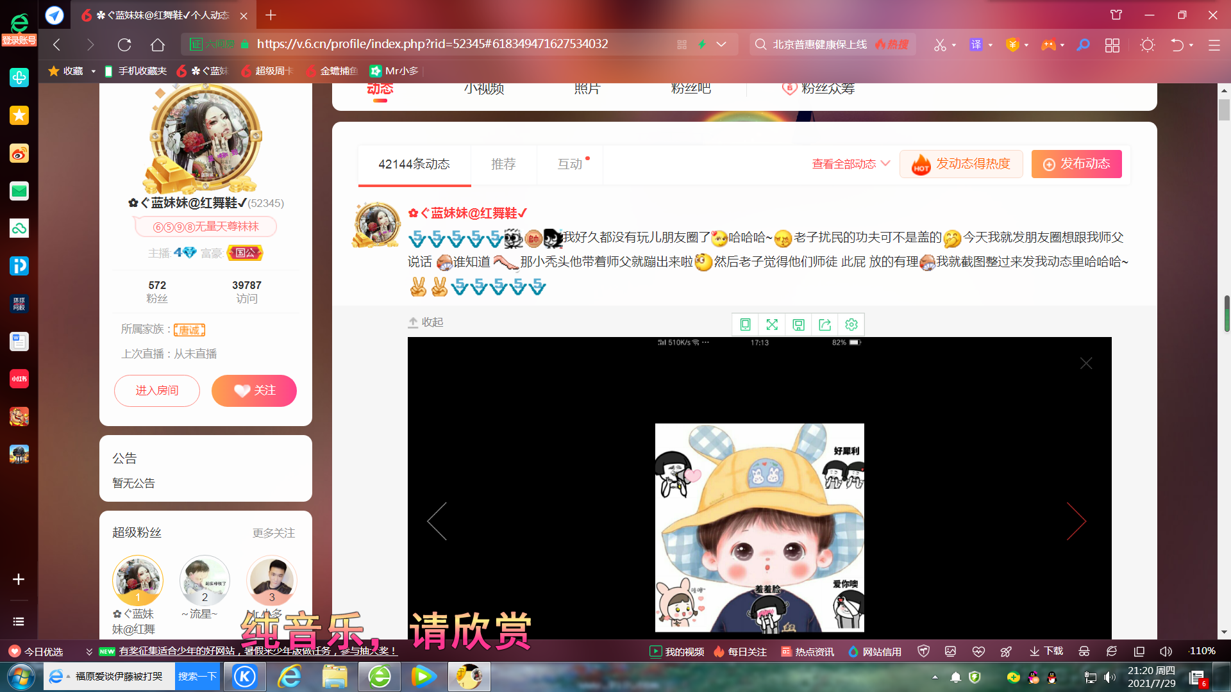Open 更多关注 link
The image size is (1231, 692).
tap(274, 533)
